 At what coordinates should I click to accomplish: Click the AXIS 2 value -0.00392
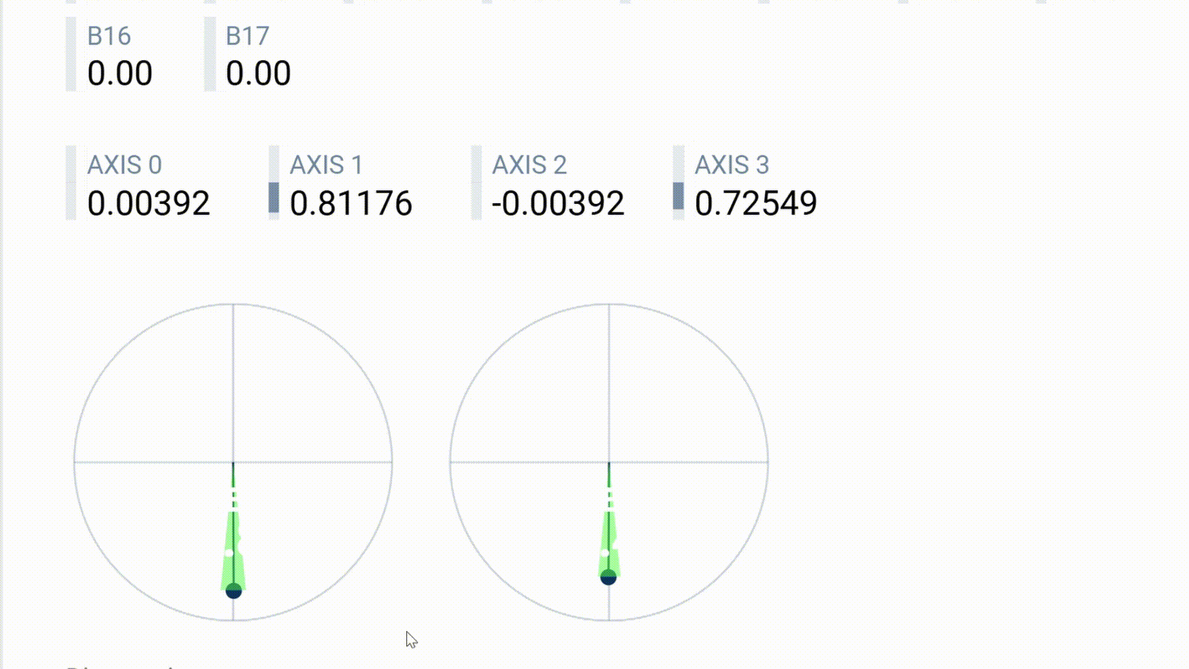(x=558, y=203)
